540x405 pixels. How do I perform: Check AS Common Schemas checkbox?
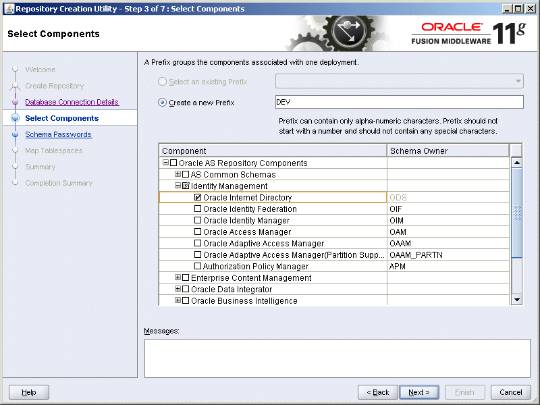tap(186, 174)
